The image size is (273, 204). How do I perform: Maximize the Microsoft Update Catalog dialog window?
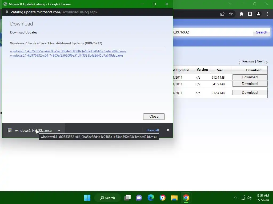pos(154,4)
